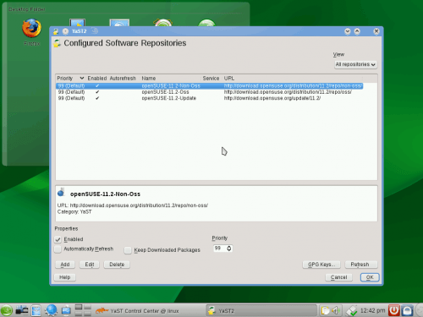Click the Refresh button
The width and height of the screenshot is (423, 317).
361,265
